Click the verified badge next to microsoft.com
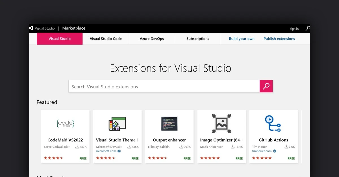Screen dimensions: 339x177 [119, 151]
